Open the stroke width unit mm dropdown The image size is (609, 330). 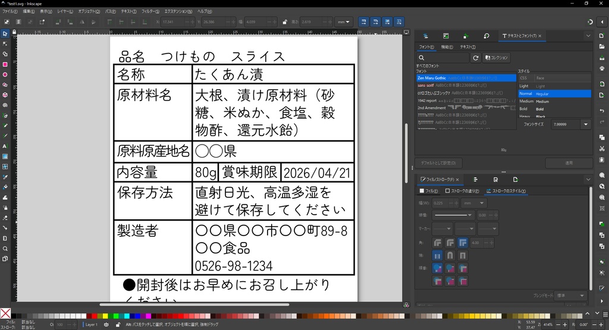[x=474, y=203]
